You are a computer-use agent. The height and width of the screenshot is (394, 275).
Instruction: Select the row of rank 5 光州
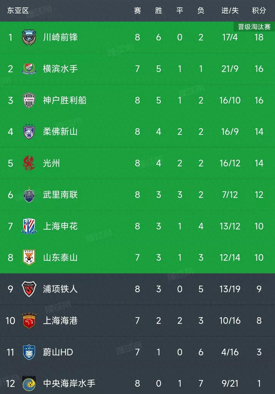137,163
